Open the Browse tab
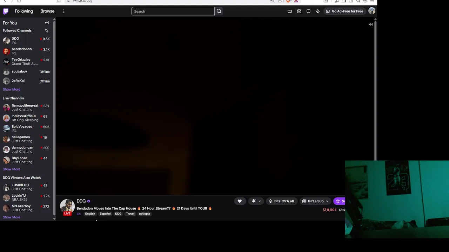The image size is (449, 252). coord(47,11)
